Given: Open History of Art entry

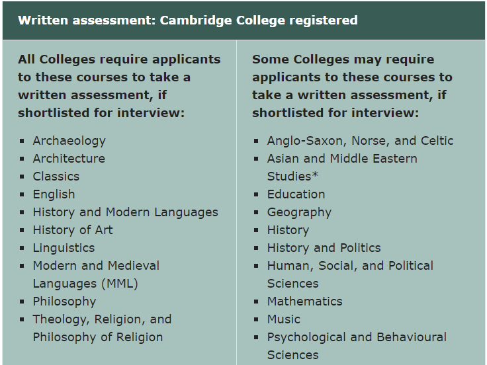Looking at the screenshot, I should click(73, 230).
